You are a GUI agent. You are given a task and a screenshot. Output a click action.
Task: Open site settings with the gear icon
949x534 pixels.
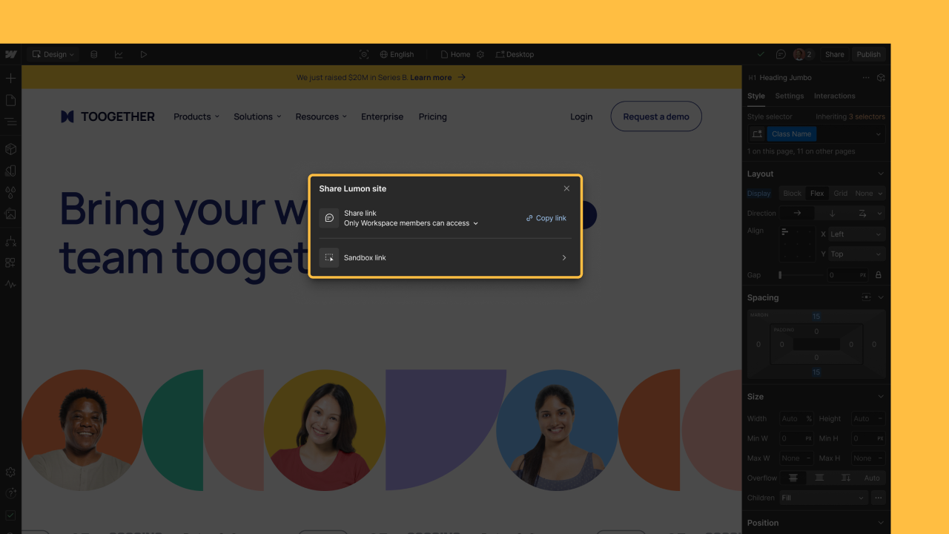(x=10, y=472)
